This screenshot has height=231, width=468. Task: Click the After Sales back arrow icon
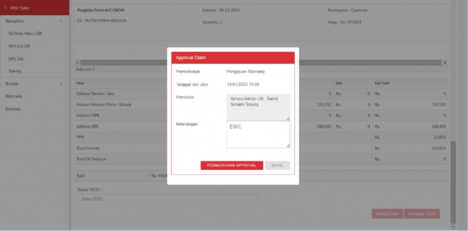(x=5, y=8)
